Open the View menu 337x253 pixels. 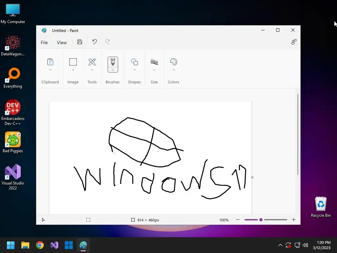62,42
